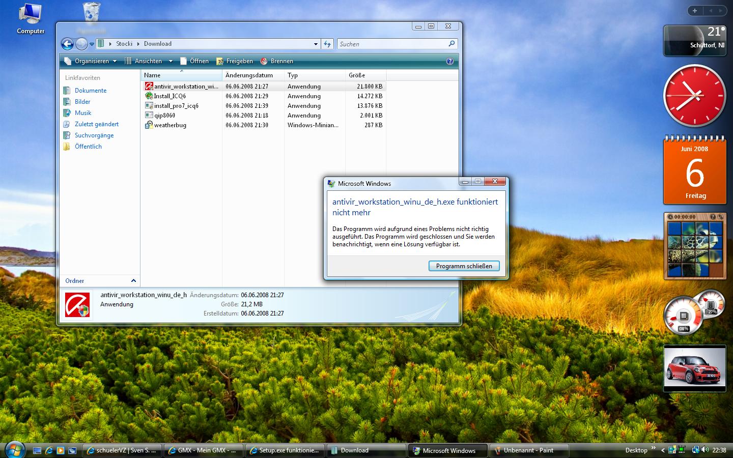Click the network connection tray icon
The image size is (733, 458).
(695, 450)
